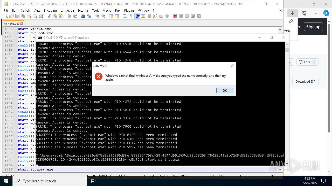Click the cmd.exe scrollbar down arrow
The height and width of the screenshot is (186, 332).
[287, 163]
